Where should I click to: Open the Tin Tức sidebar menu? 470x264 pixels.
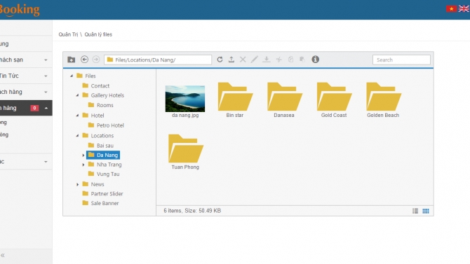[x=26, y=76]
